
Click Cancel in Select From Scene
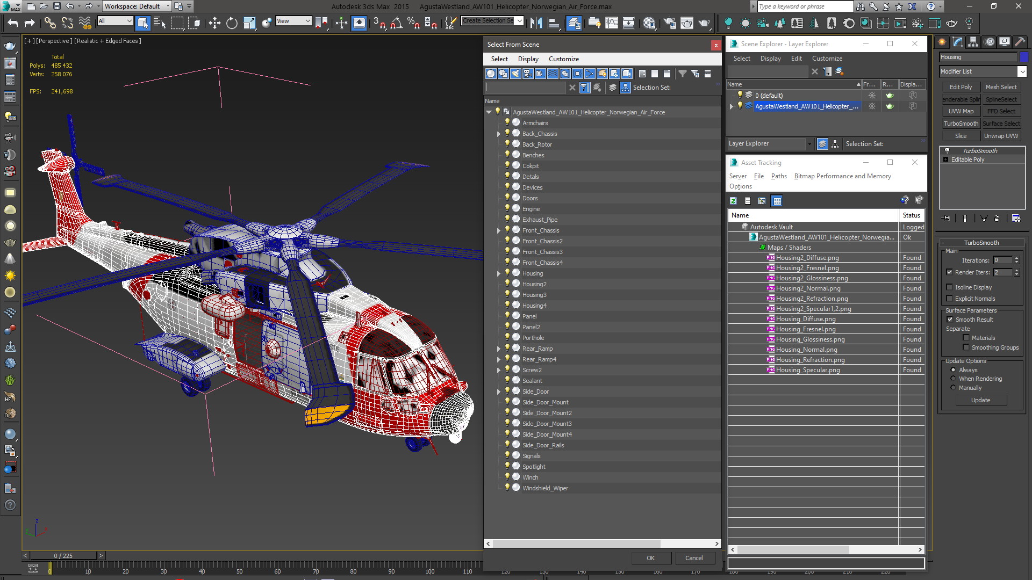coord(694,558)
